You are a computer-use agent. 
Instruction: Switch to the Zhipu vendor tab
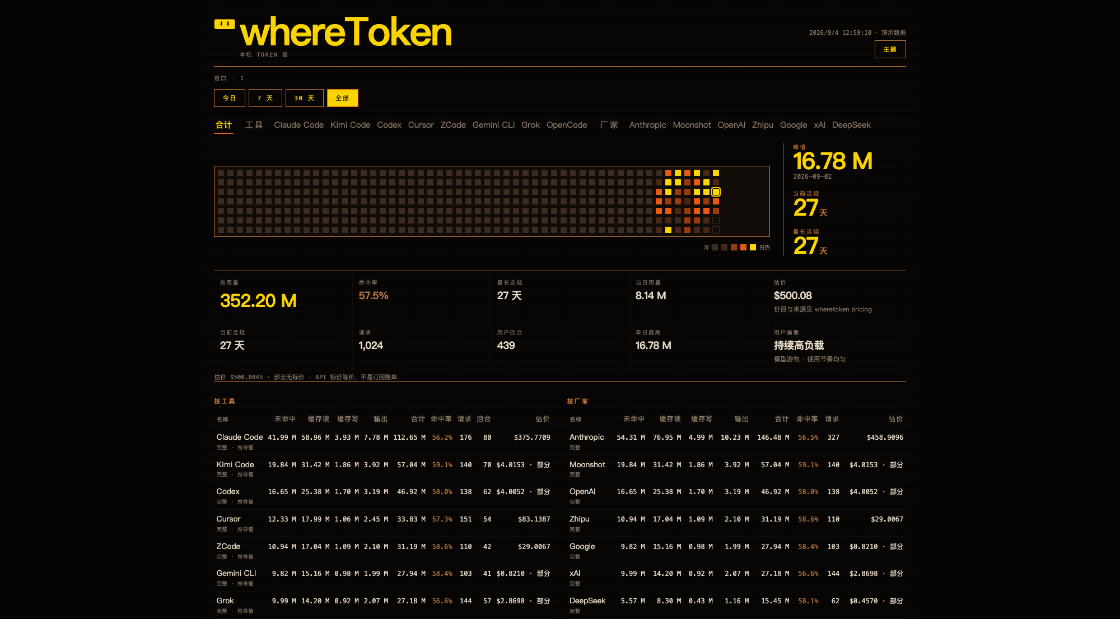point(763,125)
